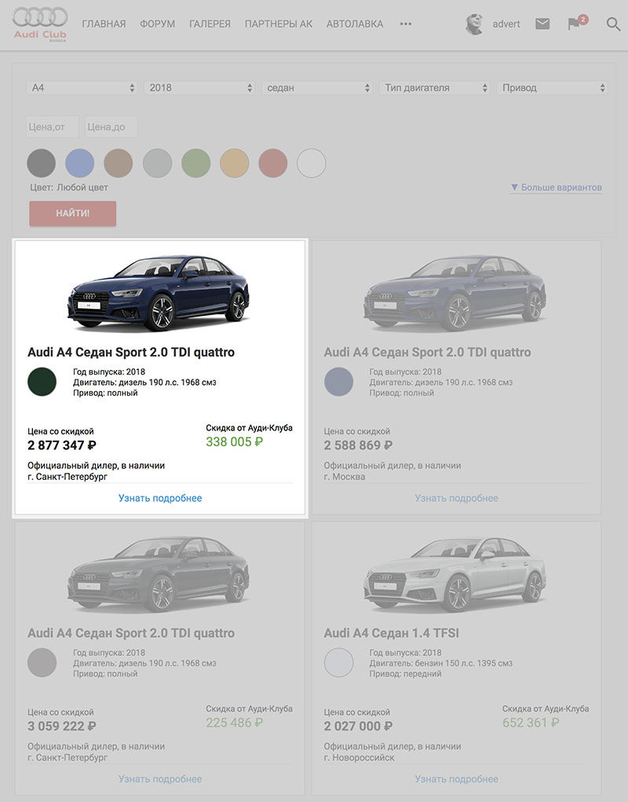Click the 225 486 ₽ discount amount
Screen dimensions: 628x802
pos(235,723)
